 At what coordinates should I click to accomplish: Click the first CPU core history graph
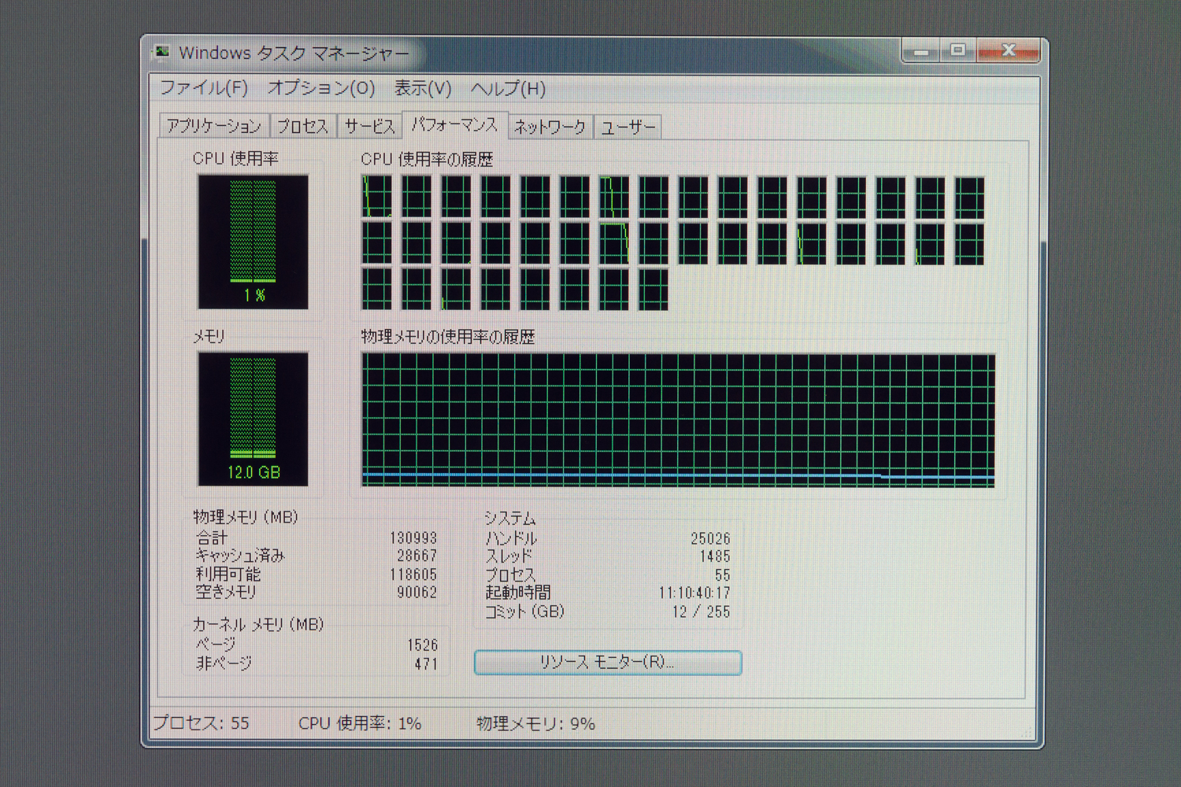coord(377,197)
